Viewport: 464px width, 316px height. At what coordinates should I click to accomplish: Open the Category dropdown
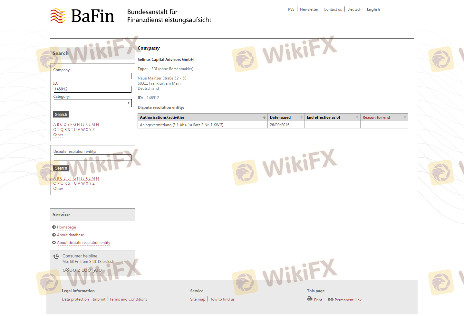point(93,103)
